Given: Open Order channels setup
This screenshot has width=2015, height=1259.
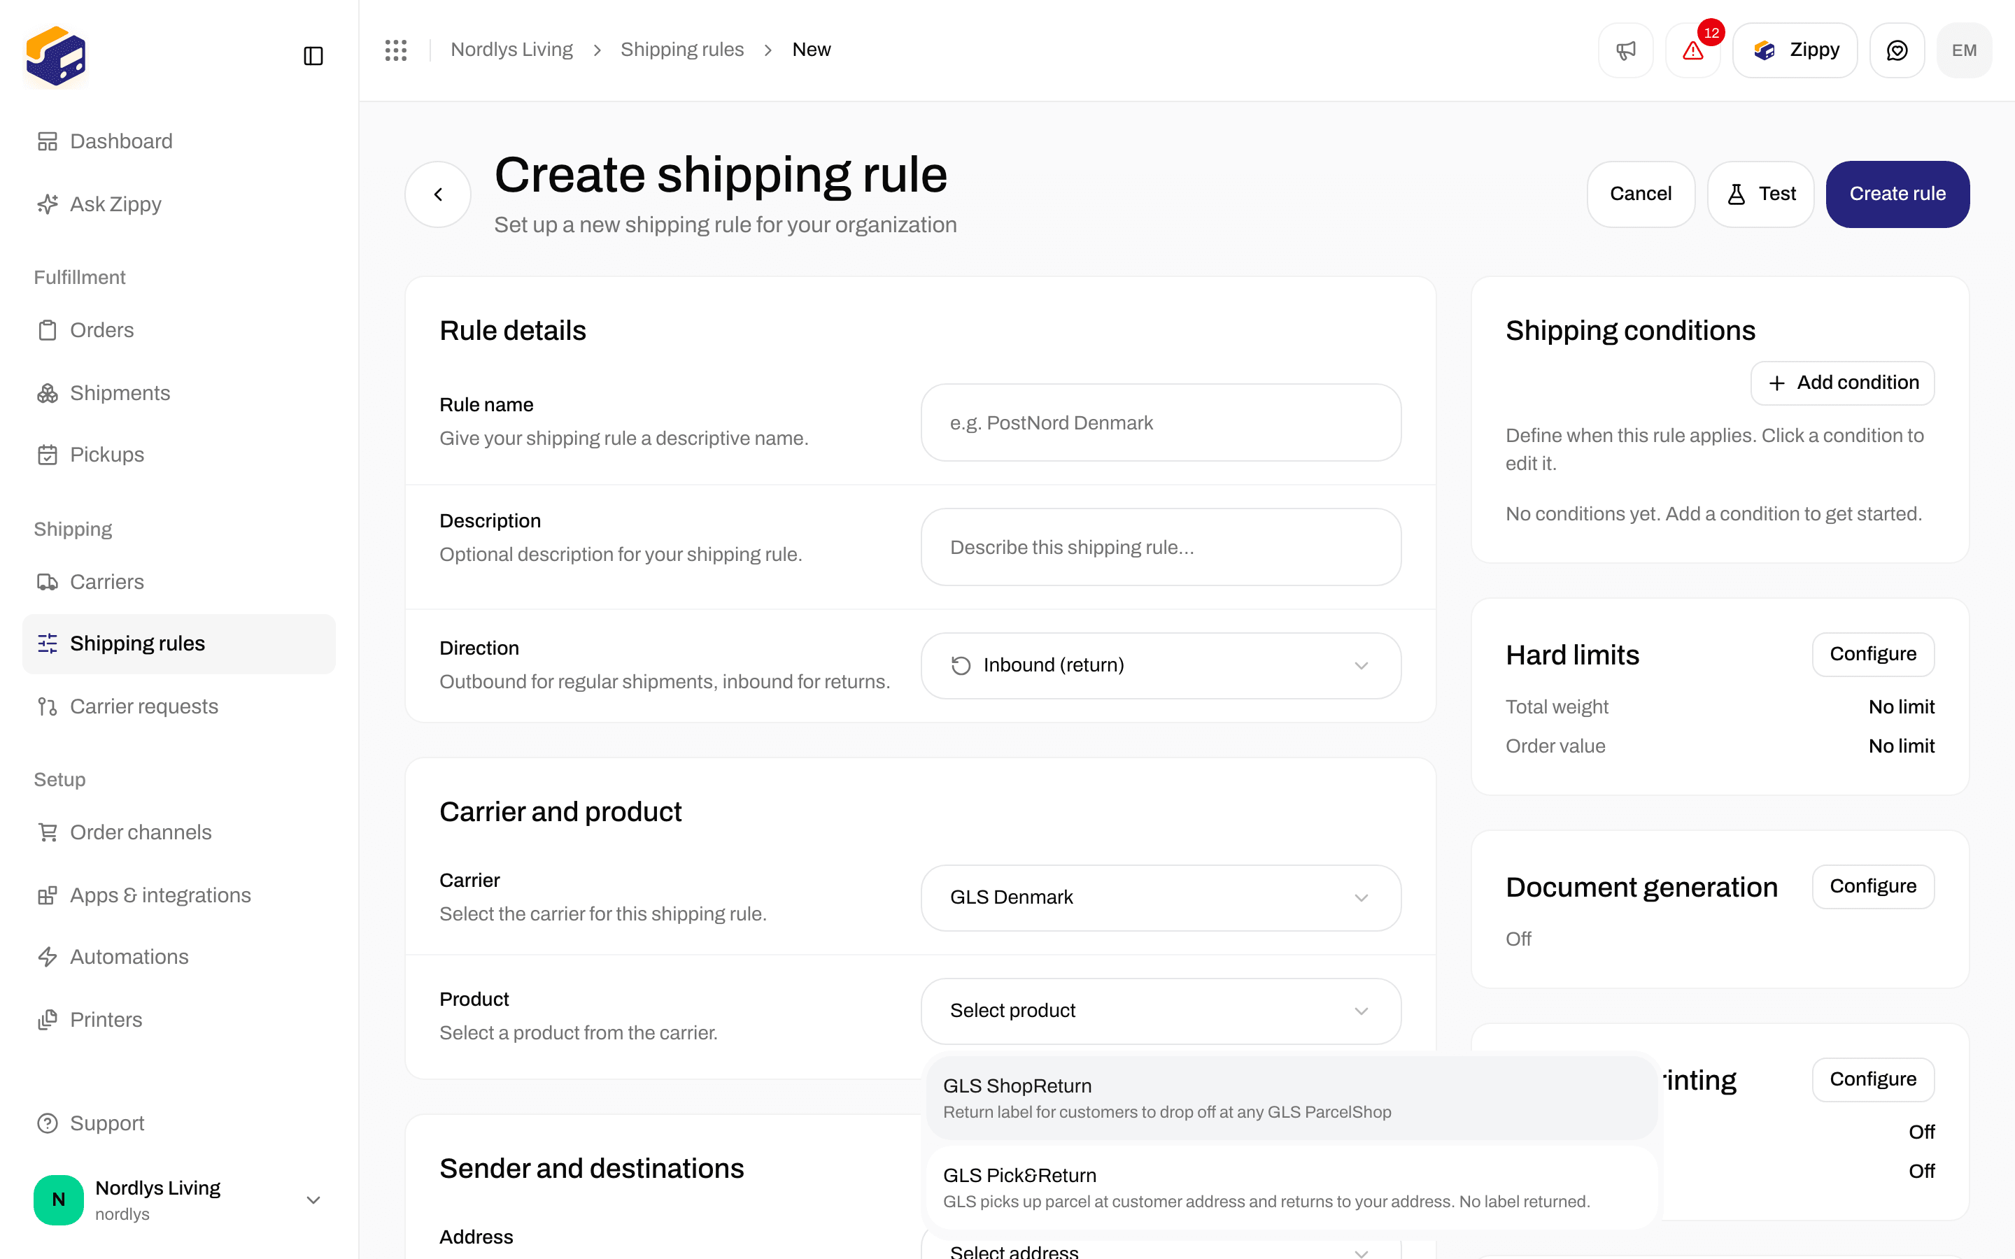Looking at the screenshot, I should [x=179, y=832].
